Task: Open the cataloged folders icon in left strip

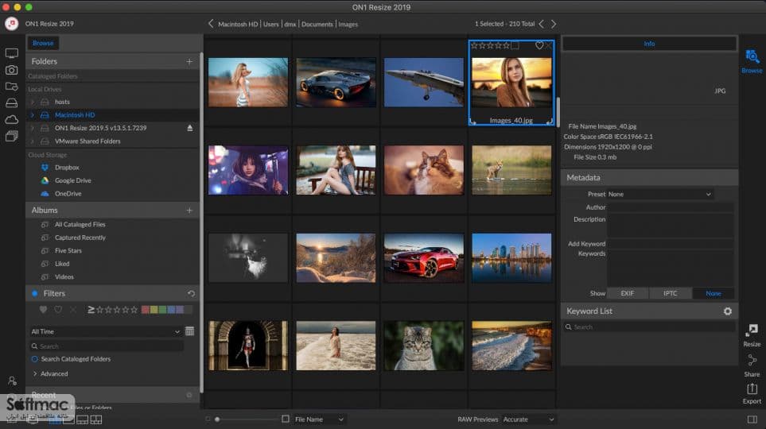Action: point(12,87)
